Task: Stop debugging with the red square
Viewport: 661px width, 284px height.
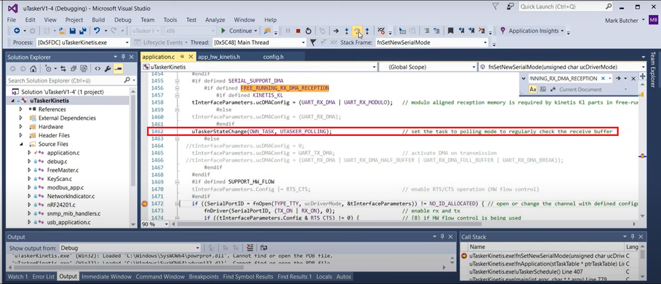Action: [x=298, y=30]
